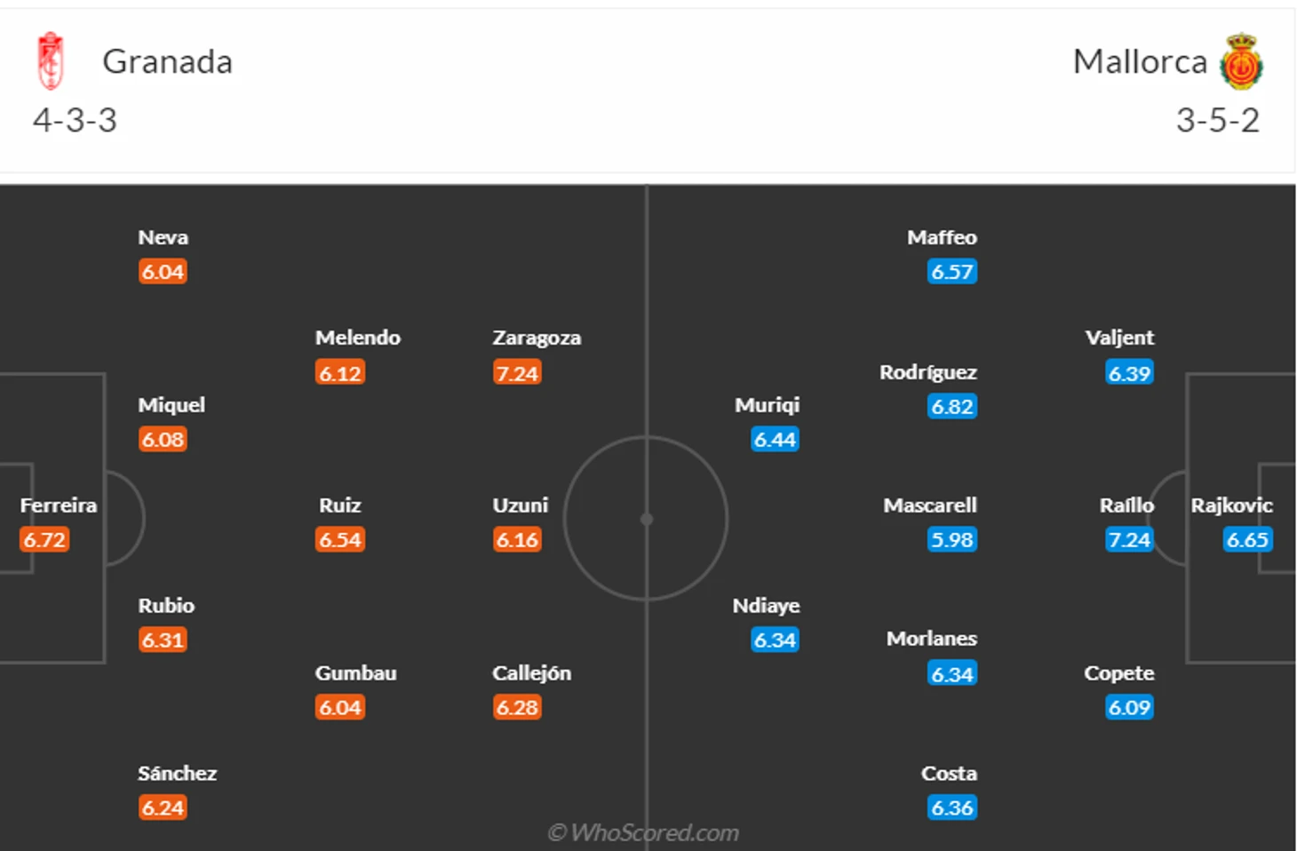
Task: Click Mascarell's 5.98 rating badge
Action: coord(952,539)
